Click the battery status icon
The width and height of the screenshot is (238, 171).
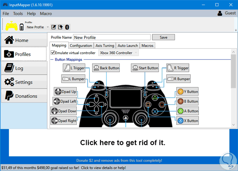[22, 27]
